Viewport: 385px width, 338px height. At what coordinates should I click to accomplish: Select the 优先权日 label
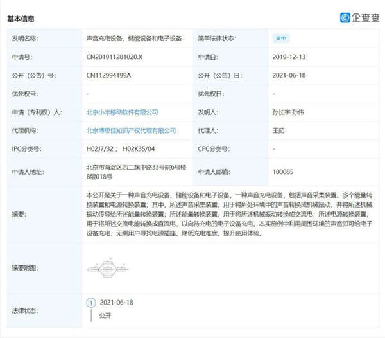pos(211,94)
